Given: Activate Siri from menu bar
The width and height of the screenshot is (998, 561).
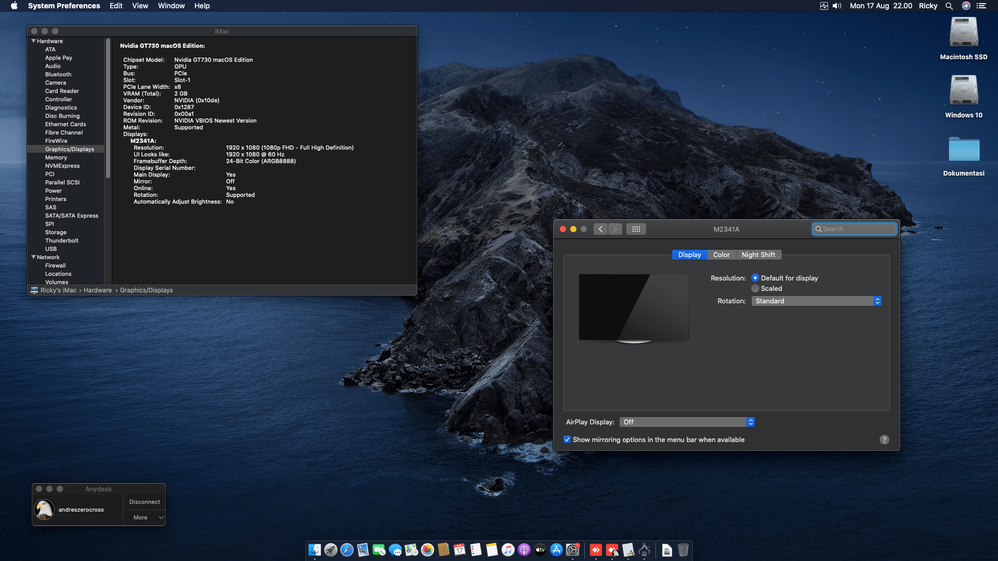Looking at the screenshot, I should (966, 6).
